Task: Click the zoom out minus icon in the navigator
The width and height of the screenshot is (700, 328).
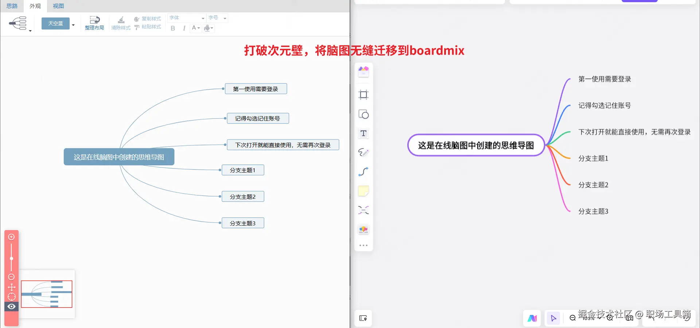Action: coord(11,277)
